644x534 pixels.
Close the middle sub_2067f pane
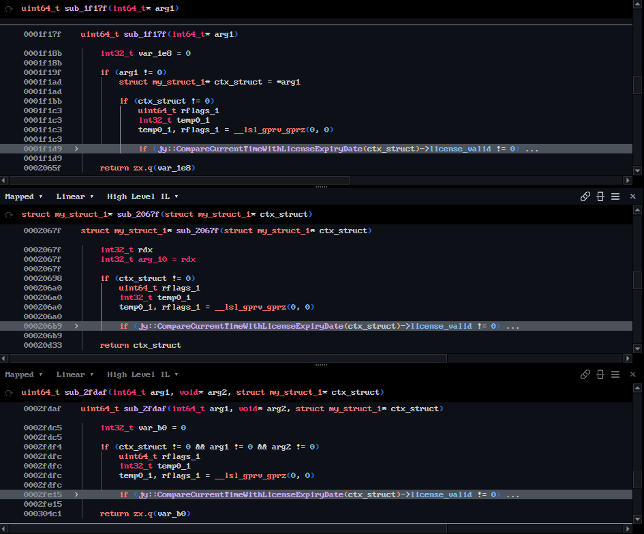pyautogui.click(x=632, y=196)
